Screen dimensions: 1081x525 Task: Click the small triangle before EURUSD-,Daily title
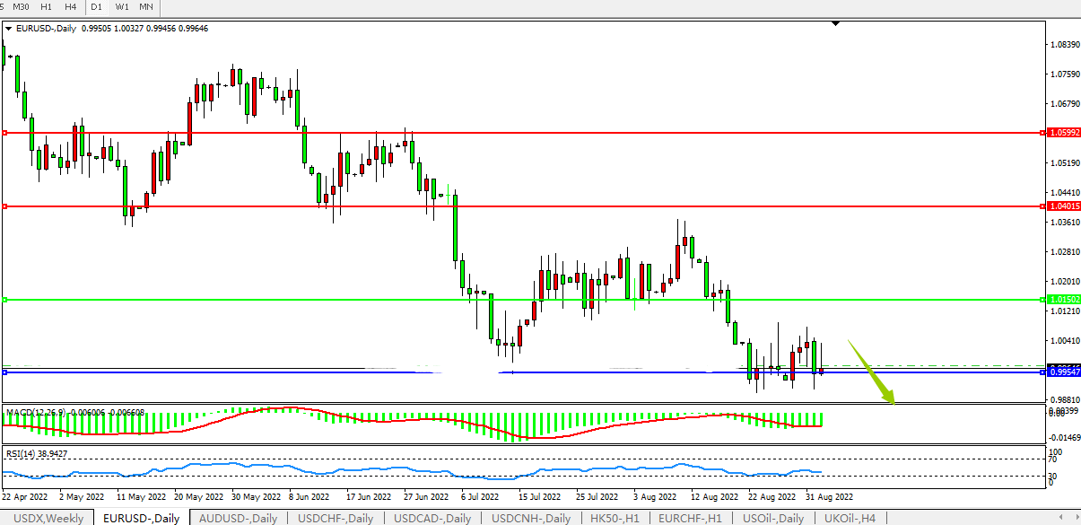pos(9,29)
